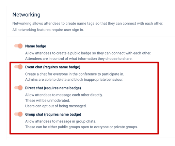Click the line 'These will be unmoderated.'
The height and width of the screenshot is (146, 175).
(47, 101)
